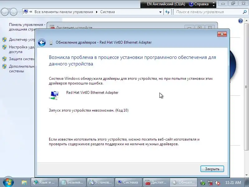Click the Закрыть button in the driver dialog
Screen dimensions: 249x187
(212, 169)
